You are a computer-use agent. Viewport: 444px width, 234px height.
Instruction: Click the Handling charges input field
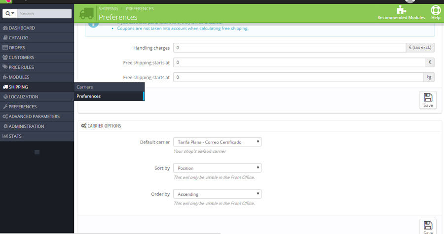coord(290,48)
